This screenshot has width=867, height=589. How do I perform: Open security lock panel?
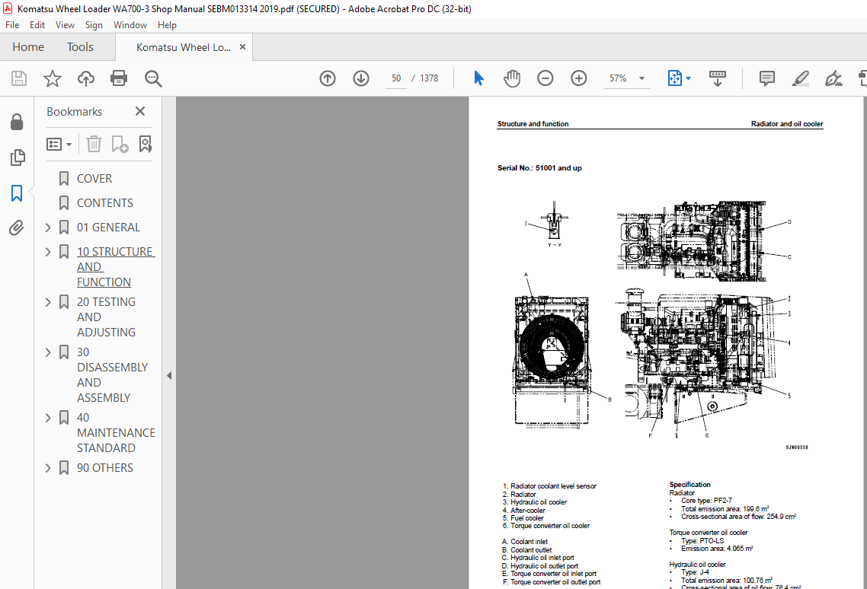[17, 122]
